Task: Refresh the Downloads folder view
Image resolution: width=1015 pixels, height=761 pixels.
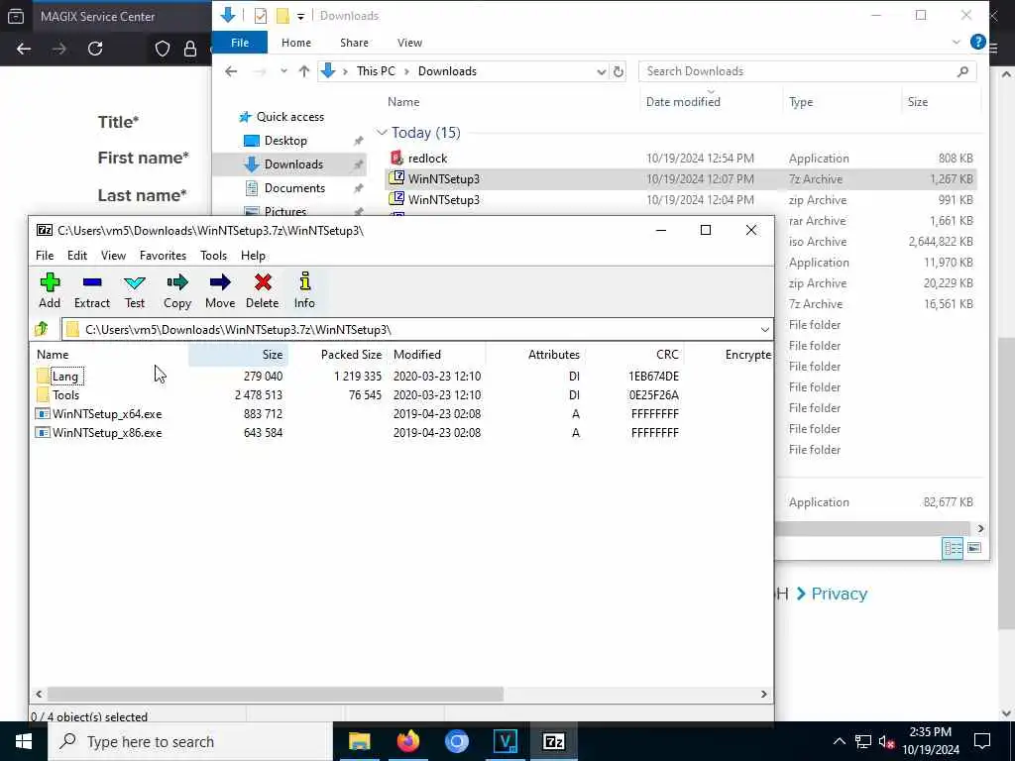Action: click(619, 71)
